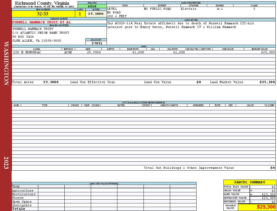Click land class 230 N WDNORDAC

click(27, 52)
